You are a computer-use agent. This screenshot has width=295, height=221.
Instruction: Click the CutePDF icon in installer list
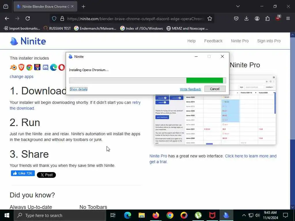click(37, 67)
